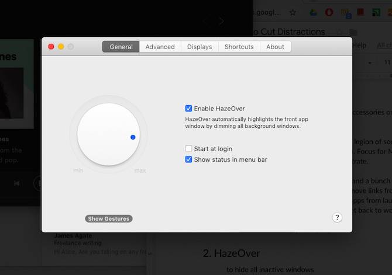Open the Shortcuts tab
This screenshot has width=392, height=275.
click(x=239, y=47)
